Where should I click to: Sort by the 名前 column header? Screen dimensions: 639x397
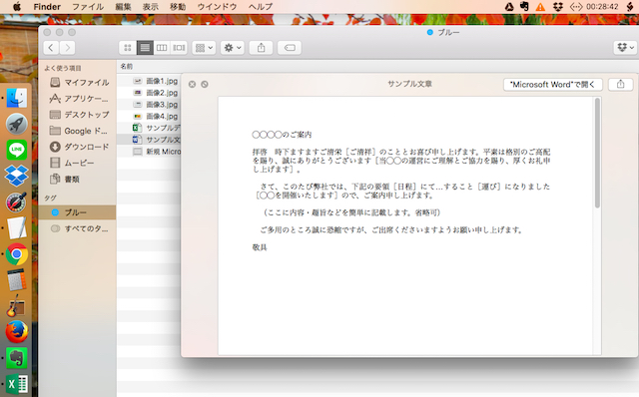coord(127,66)
